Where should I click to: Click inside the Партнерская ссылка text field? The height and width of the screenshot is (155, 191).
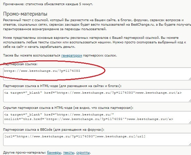coord(97,74)
